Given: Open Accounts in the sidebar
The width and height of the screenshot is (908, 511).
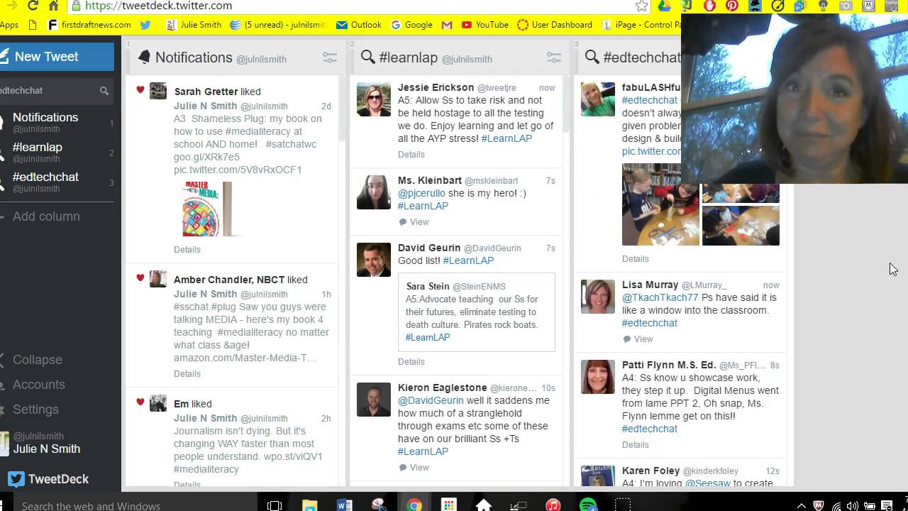Looking at the screenshot, I should 38,385.
